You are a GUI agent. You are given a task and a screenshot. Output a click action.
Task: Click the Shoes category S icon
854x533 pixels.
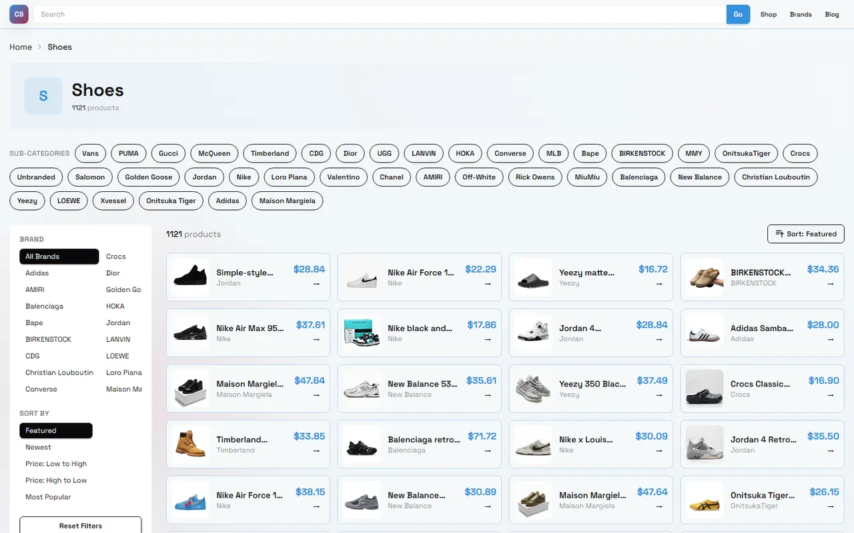click(43, 96)
